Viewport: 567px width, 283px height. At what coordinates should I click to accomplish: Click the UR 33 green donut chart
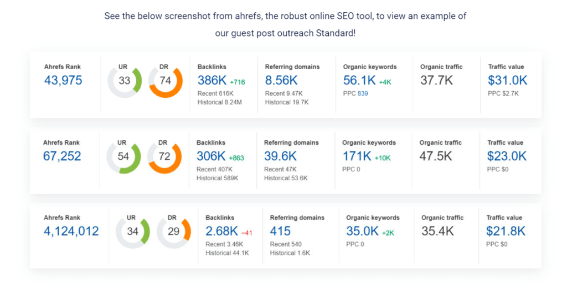pos(125,81)
